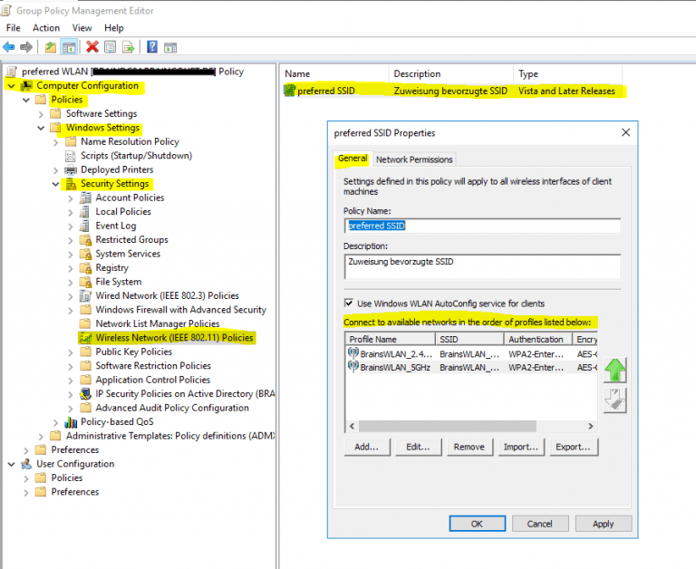Click the Export... button
Image resolution: width=696 pixels, height=569 pixels.
(x=573, y=447)
